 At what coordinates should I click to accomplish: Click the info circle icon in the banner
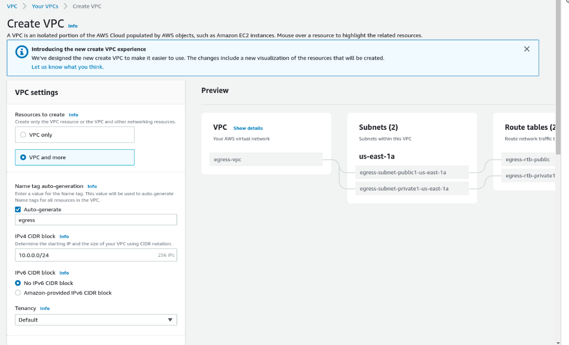[x=22, y=52]
